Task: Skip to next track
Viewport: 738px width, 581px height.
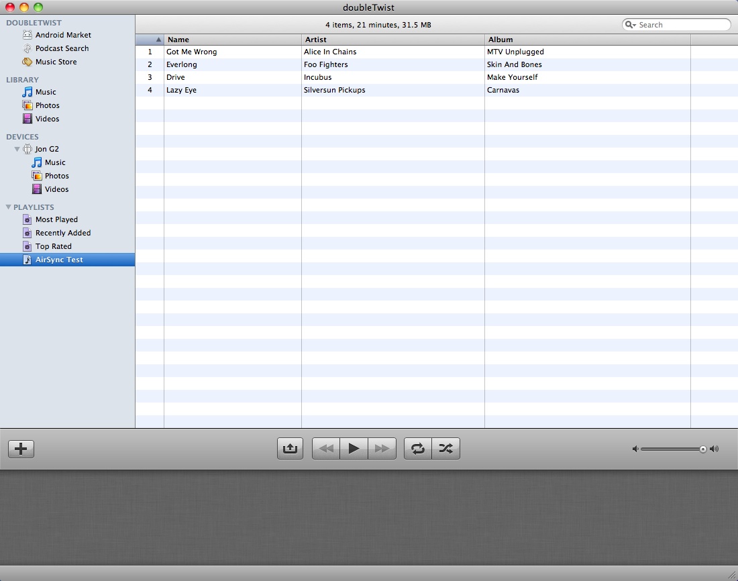Action: tap(382, 448)
